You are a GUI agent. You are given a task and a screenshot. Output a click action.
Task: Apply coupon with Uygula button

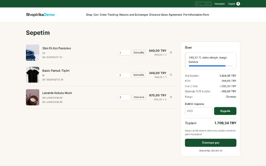click(x=225, y=111)
